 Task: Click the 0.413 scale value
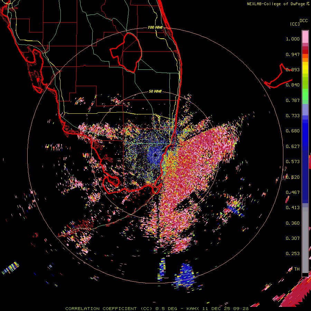[x=293, y=208]
